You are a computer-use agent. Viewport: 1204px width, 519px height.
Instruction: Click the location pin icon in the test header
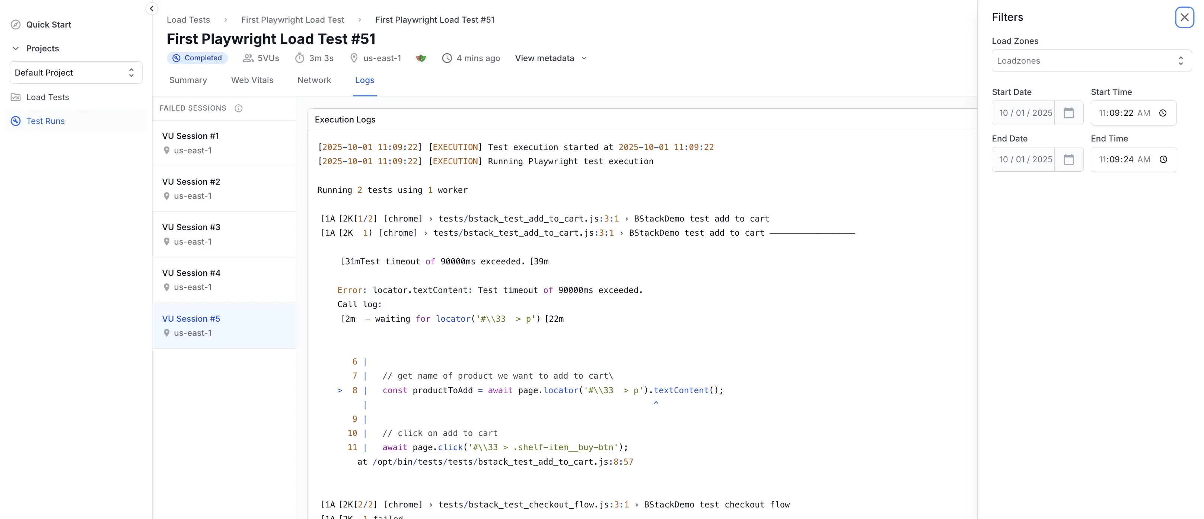click(354, 58)
